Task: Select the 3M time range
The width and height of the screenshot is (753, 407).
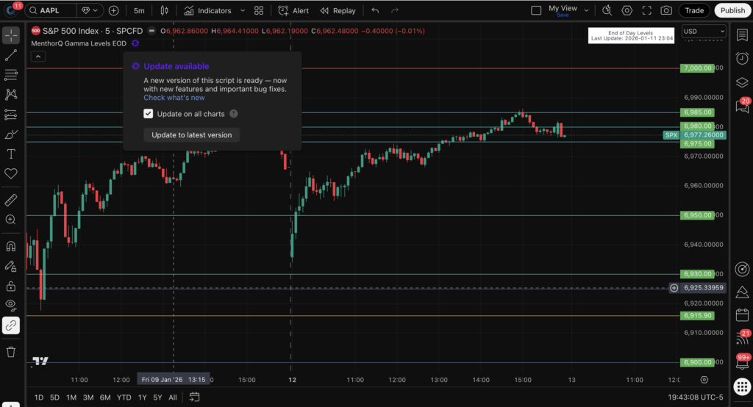Action: [x=88, y=397]
